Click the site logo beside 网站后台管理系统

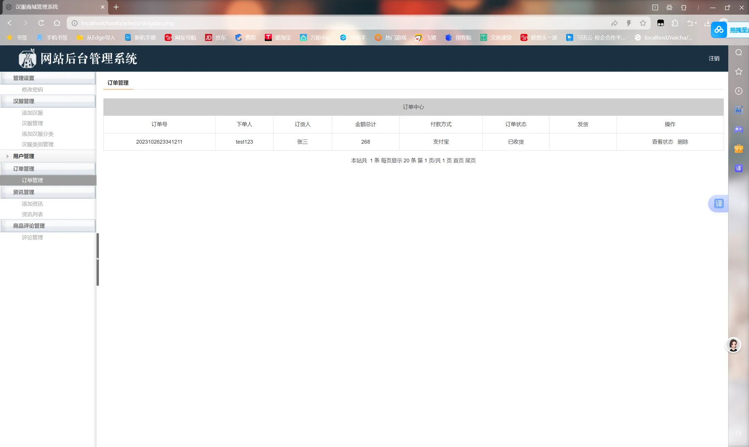[x=28, y=58]
